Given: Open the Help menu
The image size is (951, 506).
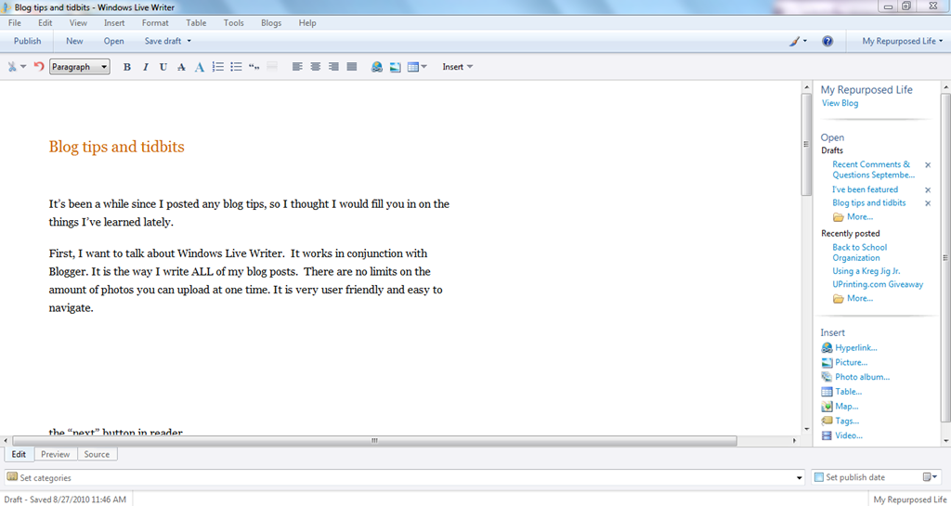Looking at the screenshot, I should tap(307, 23).
